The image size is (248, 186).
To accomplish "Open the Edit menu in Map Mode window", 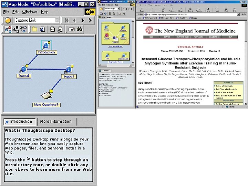I will click(15, 12).
